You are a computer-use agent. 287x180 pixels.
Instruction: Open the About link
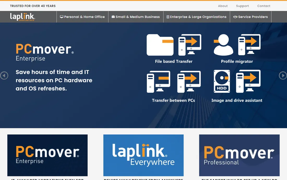223,6
